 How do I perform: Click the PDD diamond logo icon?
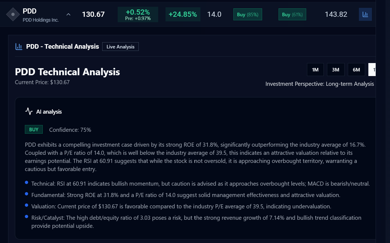click(13, 14)
